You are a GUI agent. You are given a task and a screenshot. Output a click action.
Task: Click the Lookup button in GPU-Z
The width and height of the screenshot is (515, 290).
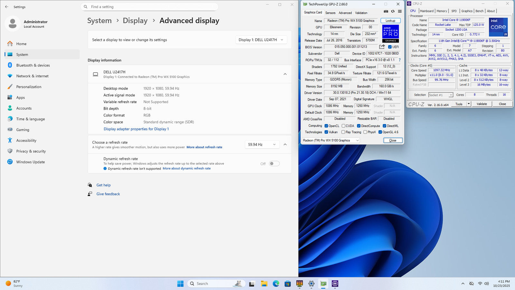click(390, 21)
